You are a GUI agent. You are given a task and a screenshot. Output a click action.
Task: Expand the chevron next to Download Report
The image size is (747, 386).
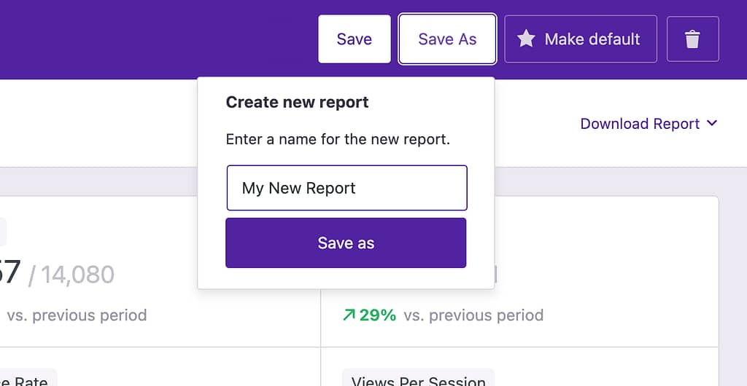[712, 124]
